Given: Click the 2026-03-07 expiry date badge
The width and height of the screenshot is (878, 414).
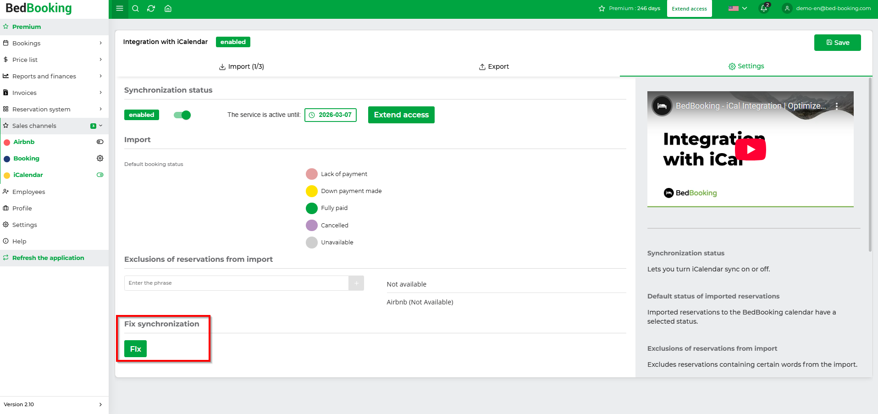Looking at the screenshot, I should click(331, 115).
